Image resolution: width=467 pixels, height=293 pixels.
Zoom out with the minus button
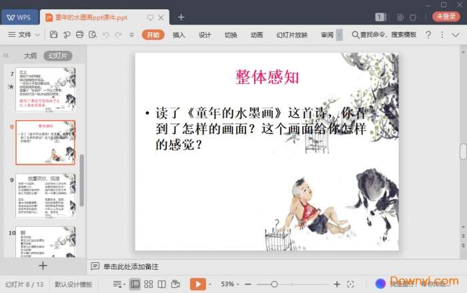pos(248,284)
